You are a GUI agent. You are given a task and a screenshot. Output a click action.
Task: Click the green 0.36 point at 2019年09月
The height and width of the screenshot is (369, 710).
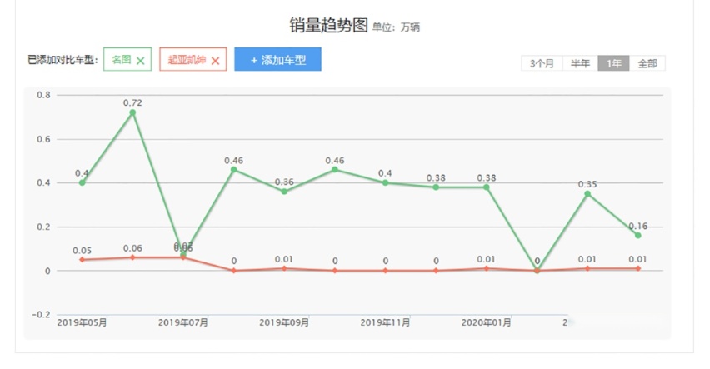pos(284,192)
